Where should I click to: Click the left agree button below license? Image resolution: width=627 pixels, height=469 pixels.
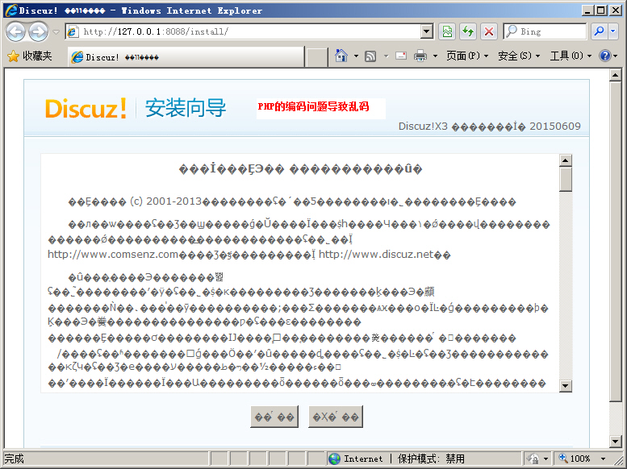[274, 417]
